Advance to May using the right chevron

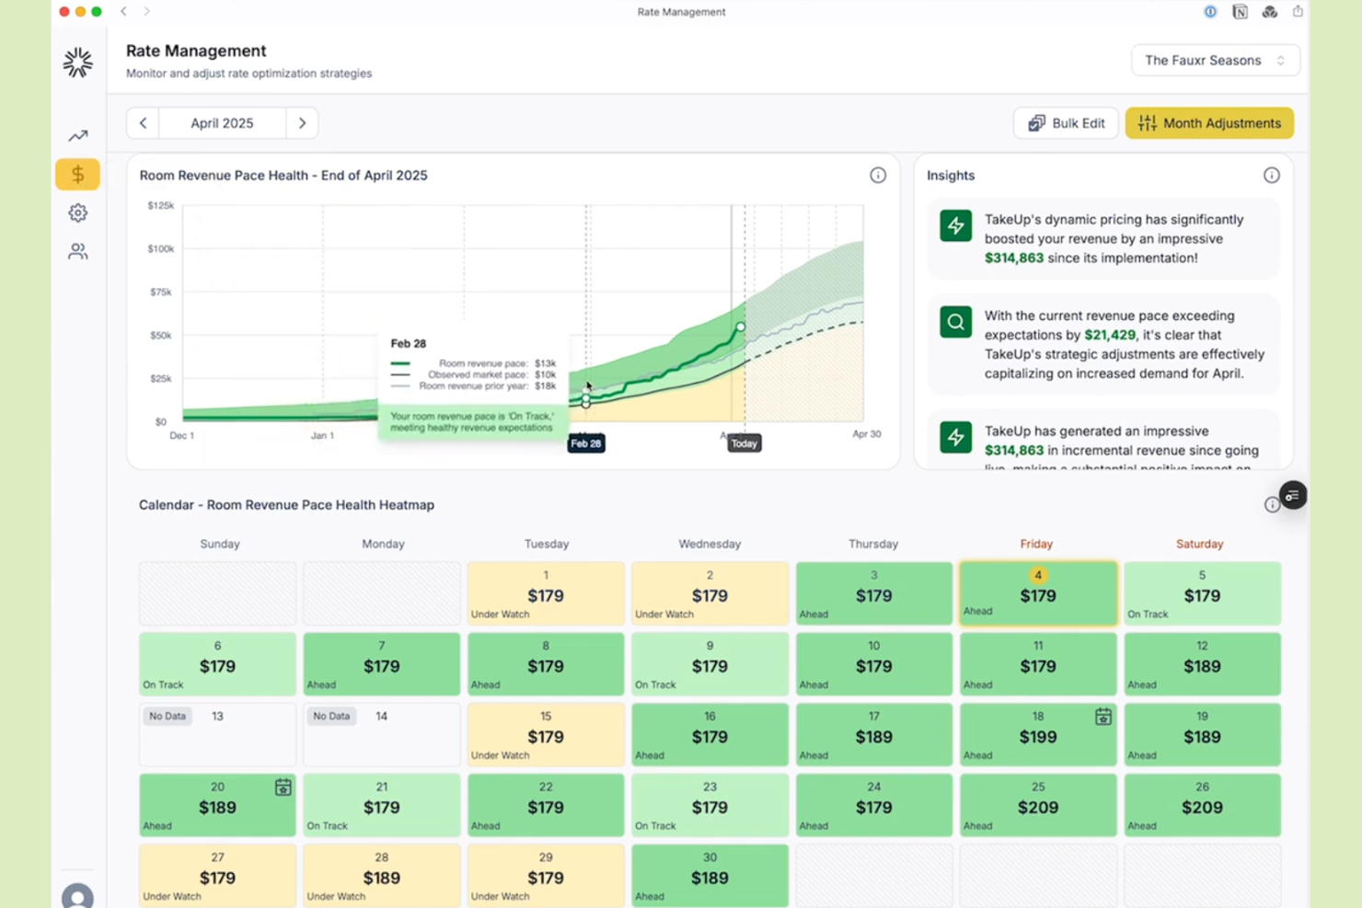tap(302, 122)
